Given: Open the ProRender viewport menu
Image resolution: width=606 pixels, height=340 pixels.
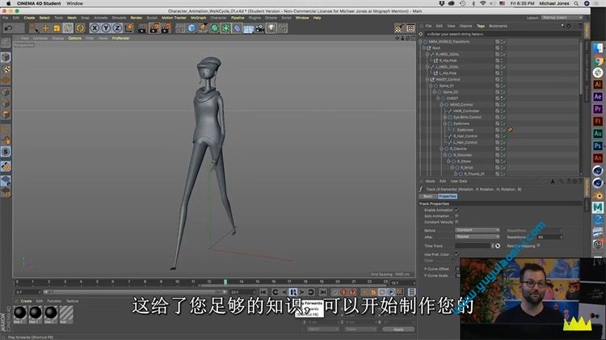Looking at the screenshot, I should click(120, 37).
